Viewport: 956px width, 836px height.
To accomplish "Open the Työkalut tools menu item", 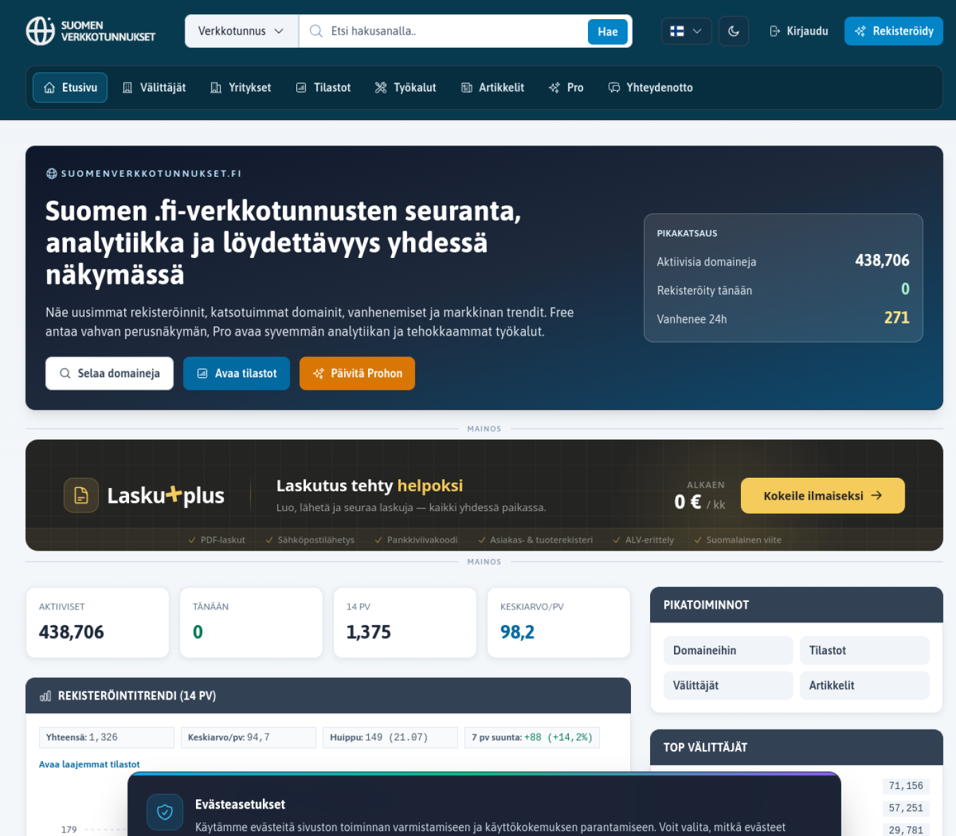I will [406, 87].
